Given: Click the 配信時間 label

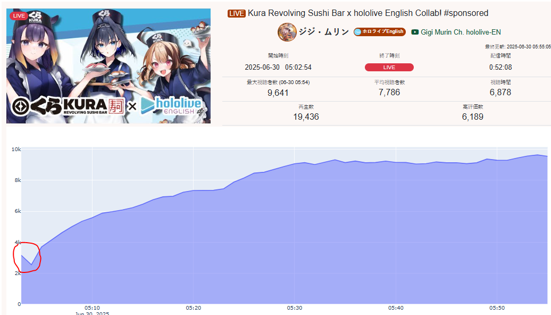Looking at the screenshot, I should pyautogui.click(x=500, y=55).
